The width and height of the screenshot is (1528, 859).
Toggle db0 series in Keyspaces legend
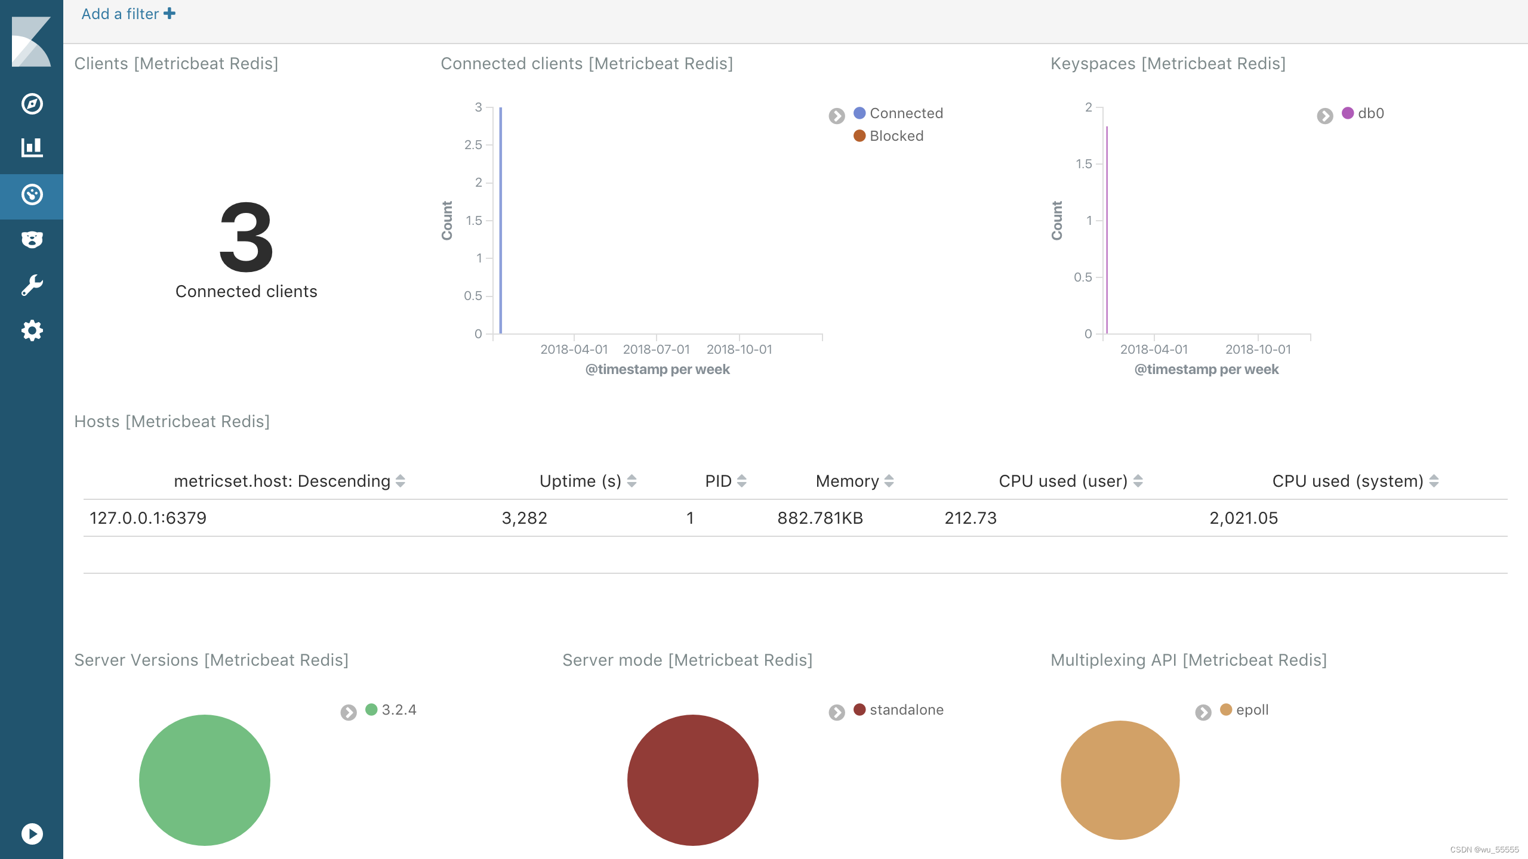(1370, 113)
